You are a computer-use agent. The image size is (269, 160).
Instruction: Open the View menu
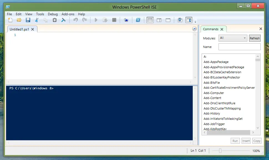(29, 14)
